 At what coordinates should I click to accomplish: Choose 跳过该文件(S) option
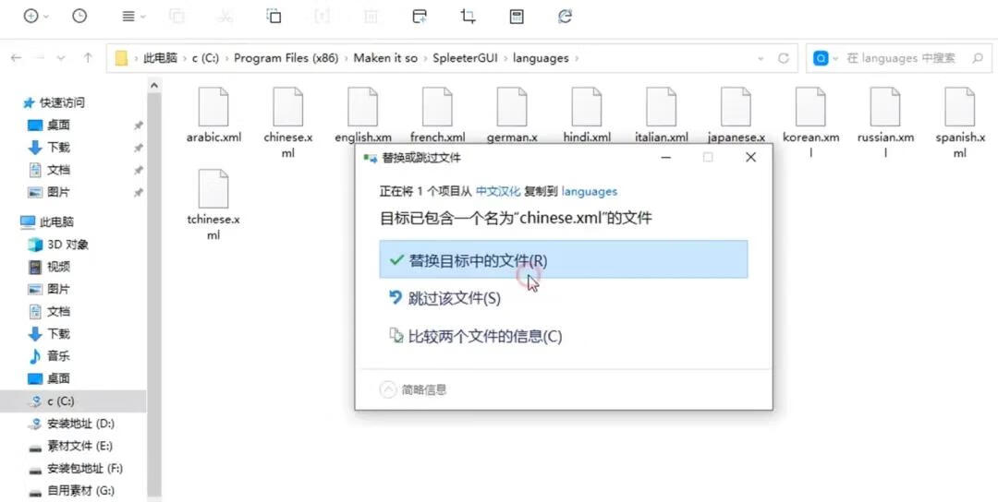(x=564, y=298)
